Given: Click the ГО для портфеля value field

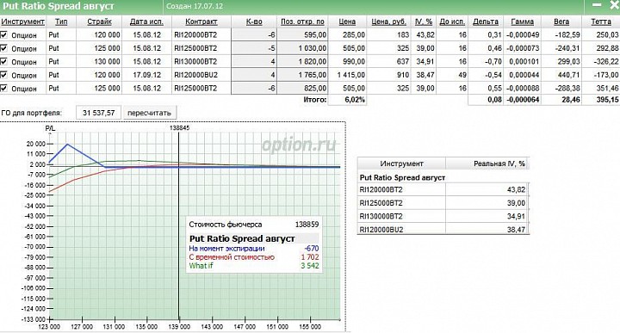Looking at the screenshot, I should click(98, 113).
